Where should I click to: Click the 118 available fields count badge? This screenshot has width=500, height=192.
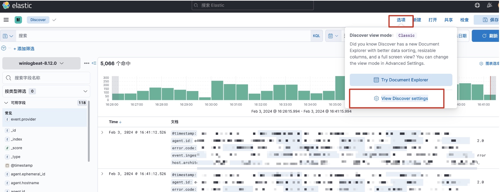82,103
